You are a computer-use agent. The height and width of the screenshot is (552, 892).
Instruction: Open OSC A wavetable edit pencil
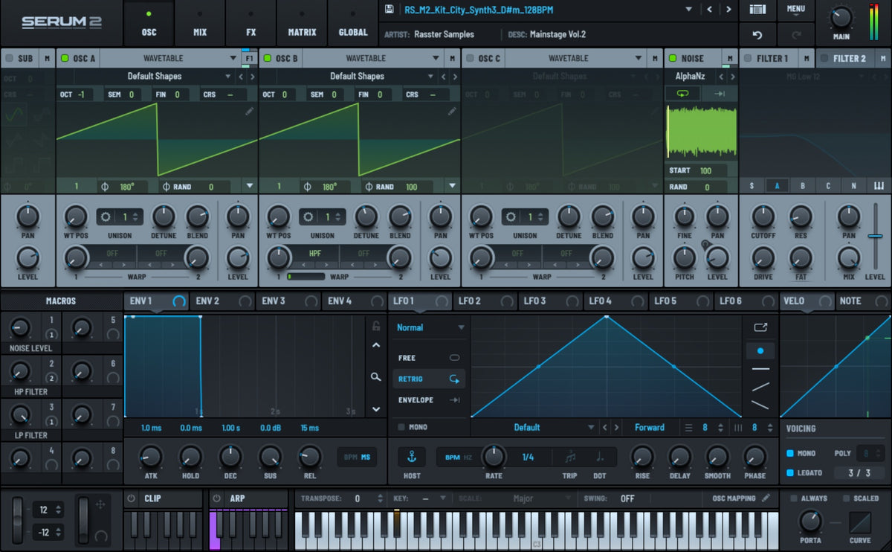pyautogui.click(x=249, y=110)
